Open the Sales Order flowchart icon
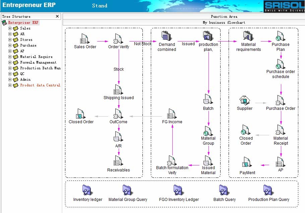The width and height of the screenshot is (305, 213). coord(85,39)
